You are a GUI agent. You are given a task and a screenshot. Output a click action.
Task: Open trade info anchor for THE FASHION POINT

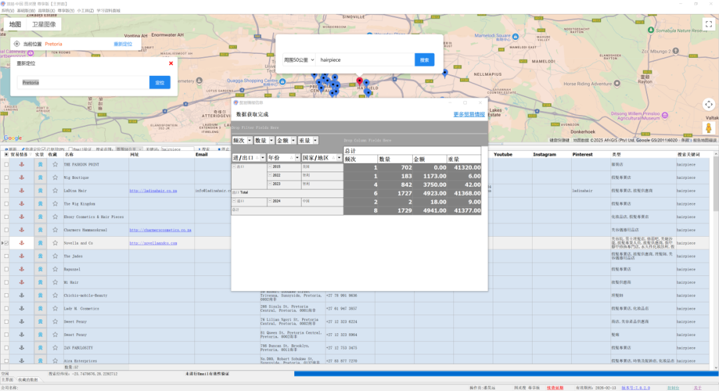pos(21,164)
